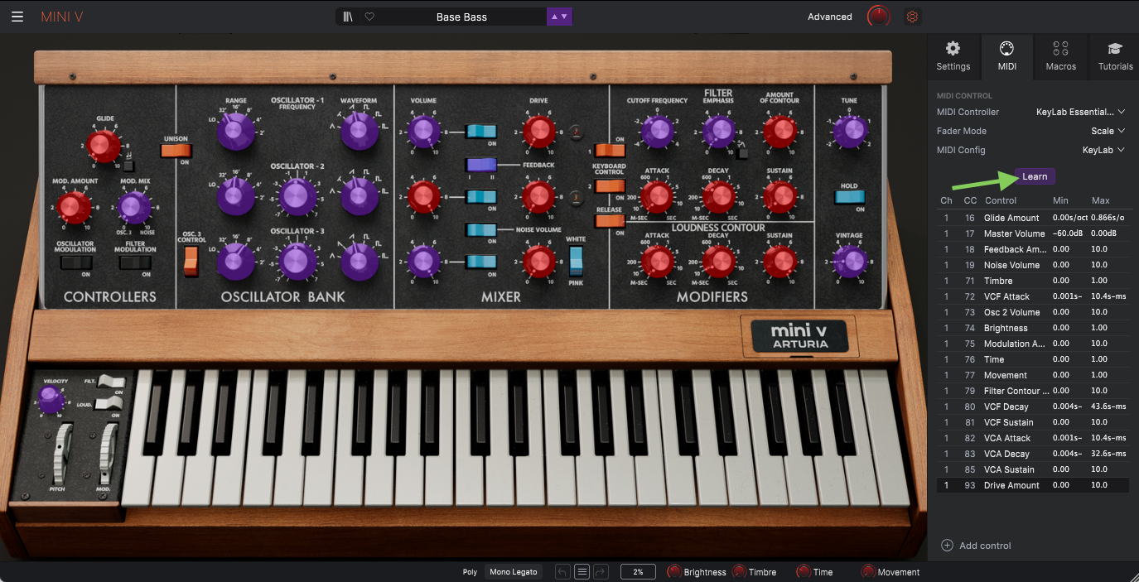
Task: Switch to the Macros tab
Action: 1061,56
